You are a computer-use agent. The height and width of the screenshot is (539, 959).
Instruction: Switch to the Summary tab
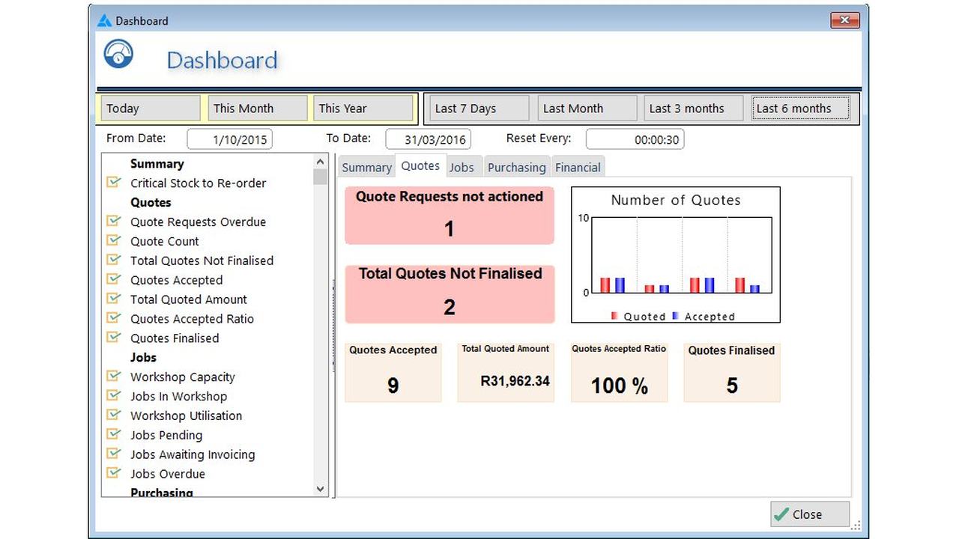point(366,168)
